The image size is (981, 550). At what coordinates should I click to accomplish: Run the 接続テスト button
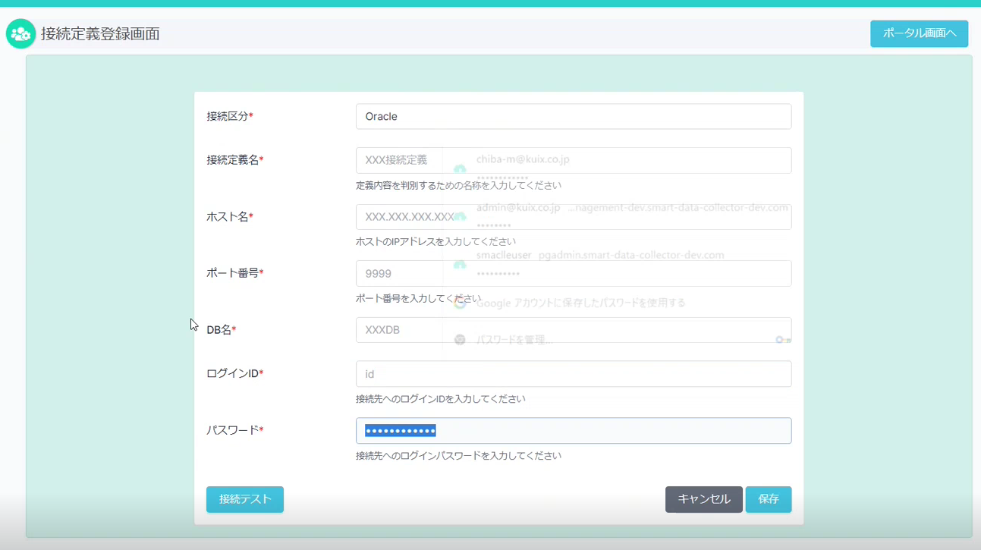point(245,499)
